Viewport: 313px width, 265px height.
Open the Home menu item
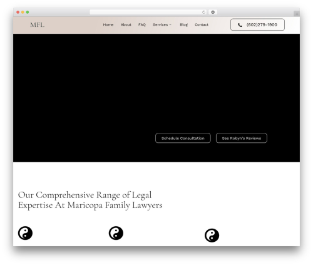[x=108, y=24]
